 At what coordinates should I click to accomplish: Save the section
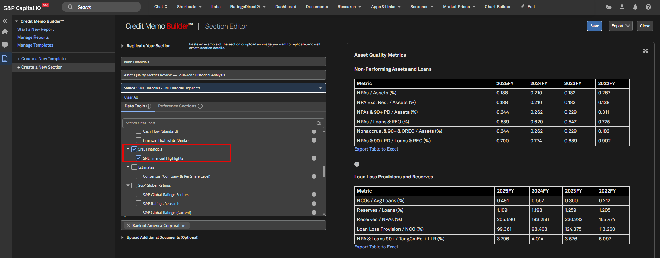tap(594, 26)
